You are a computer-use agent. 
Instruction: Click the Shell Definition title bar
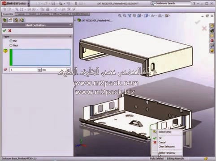coord(37,25)
